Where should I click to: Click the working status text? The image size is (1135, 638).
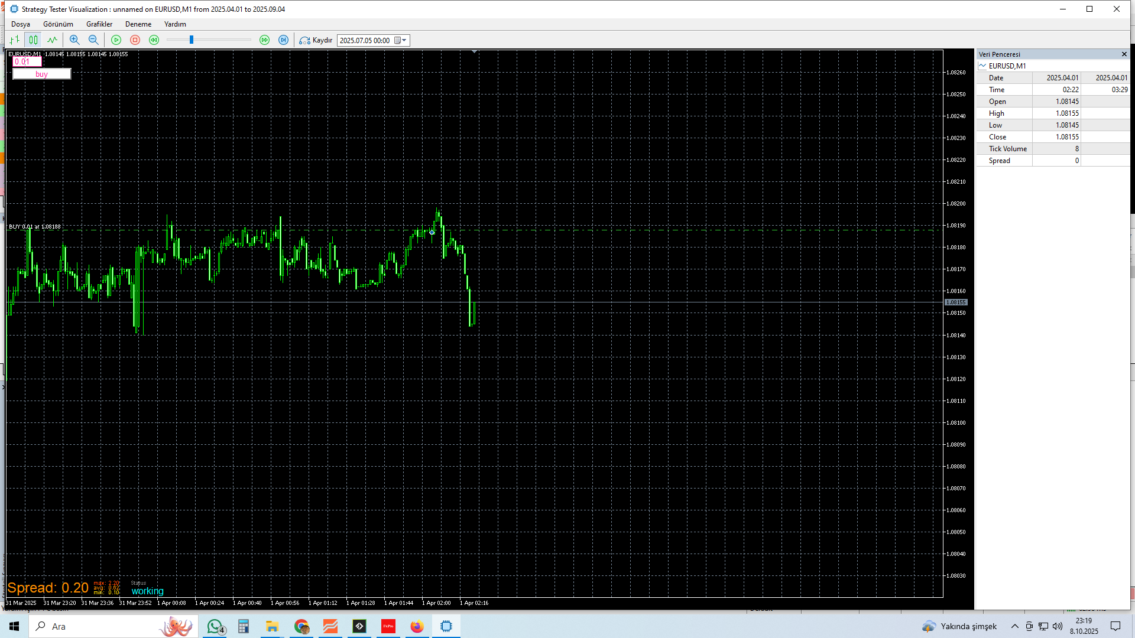tap(148, 591)
